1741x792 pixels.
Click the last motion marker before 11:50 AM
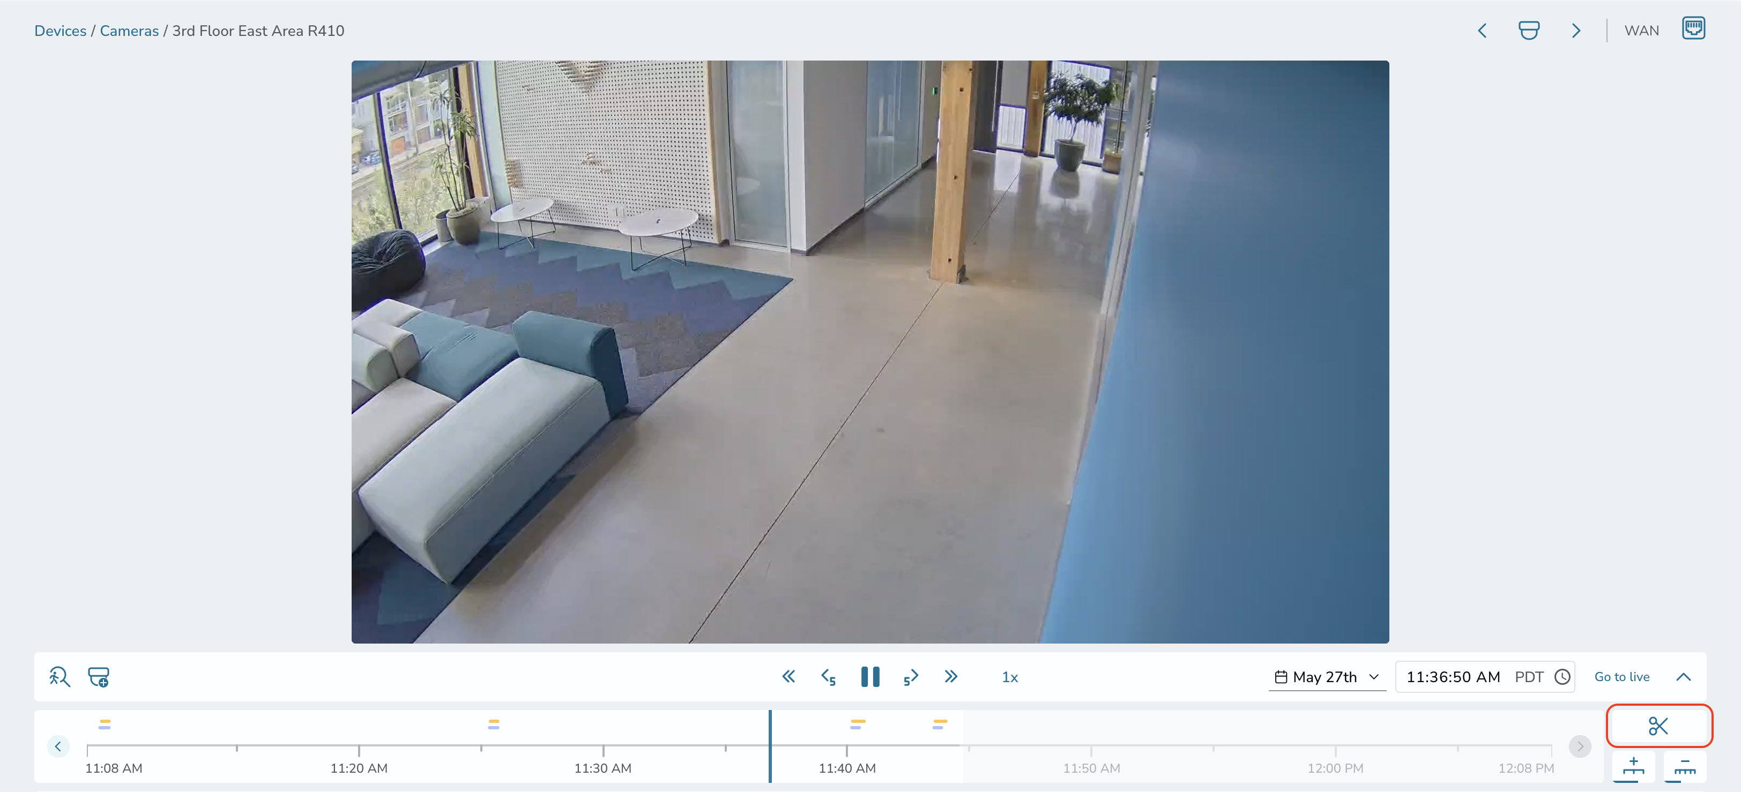pyautogui.click(x=940, y=724)
